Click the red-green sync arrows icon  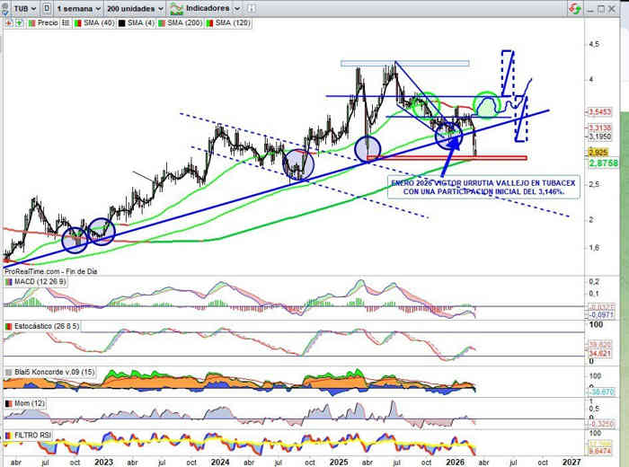(573, 8)
